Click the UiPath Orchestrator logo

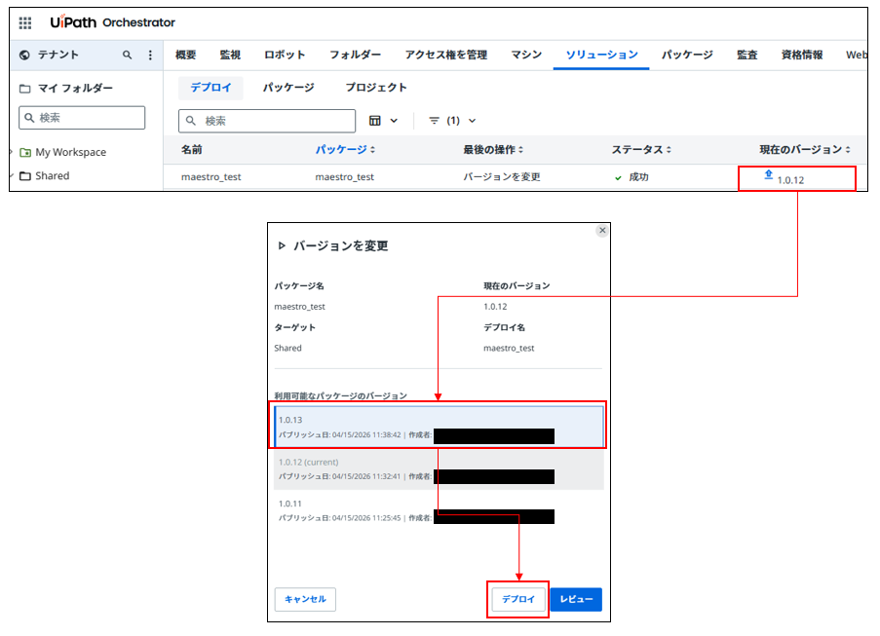click(x=113, y=22)
